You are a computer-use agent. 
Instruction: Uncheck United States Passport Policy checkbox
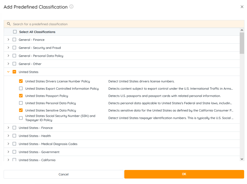[21, 96]
